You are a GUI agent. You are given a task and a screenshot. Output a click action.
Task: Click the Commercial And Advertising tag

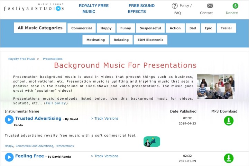pyautogui.click(x=35, y=146)
